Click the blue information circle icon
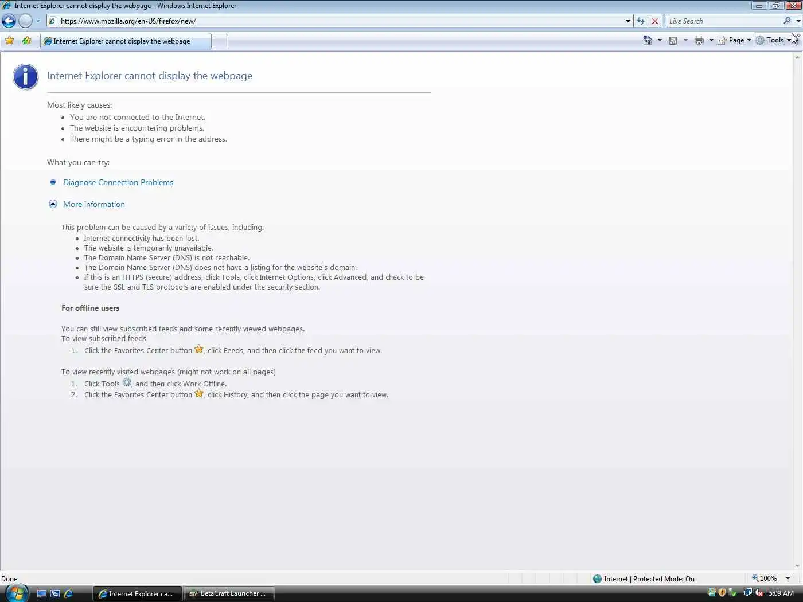803x602 pixels. [26, 77]
